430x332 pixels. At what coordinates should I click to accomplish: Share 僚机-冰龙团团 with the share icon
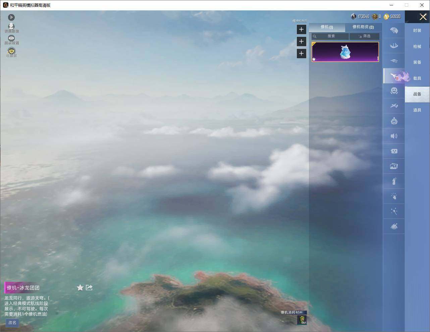(x=89, y=287)
